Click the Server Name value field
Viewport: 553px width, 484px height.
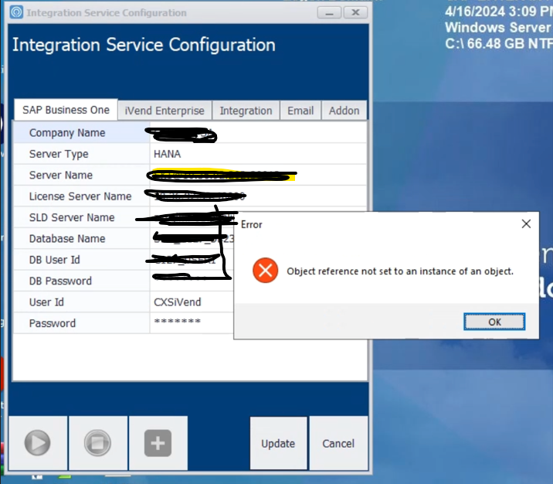[258, 175]
